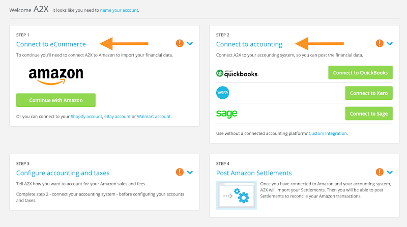Image resolution: width=407 pixels, height=227 pixels.
Task: Click the orange warning icon in Step 3
Action: tap(180, 173)
